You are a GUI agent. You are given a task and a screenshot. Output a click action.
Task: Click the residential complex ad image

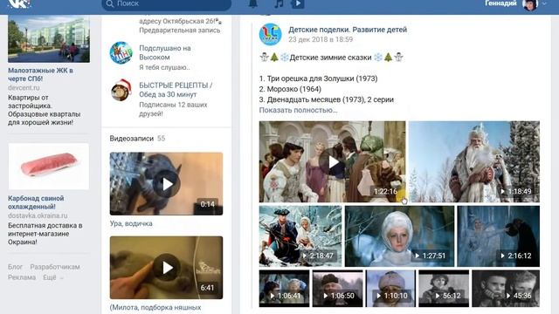(x=49, y=38)
